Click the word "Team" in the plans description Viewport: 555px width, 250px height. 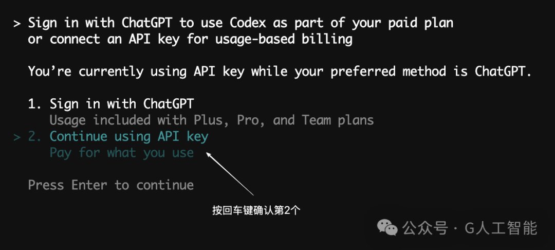coord(316,120)
